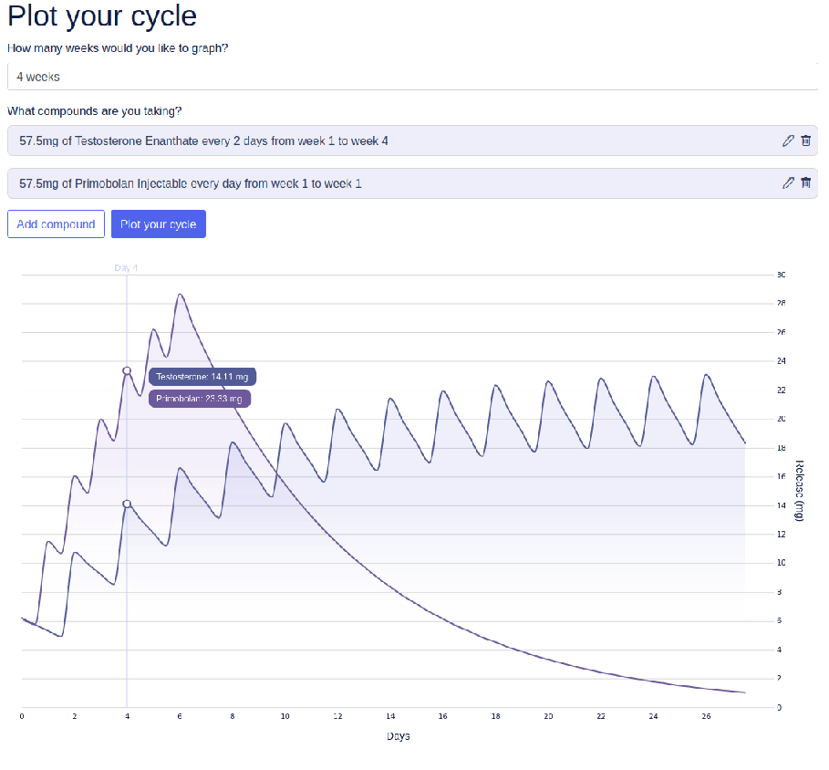The width and height of the screenshot is (829, 770).
Task: Open the '4 weeks' duration selector
Action: click(x=410, y=77)
